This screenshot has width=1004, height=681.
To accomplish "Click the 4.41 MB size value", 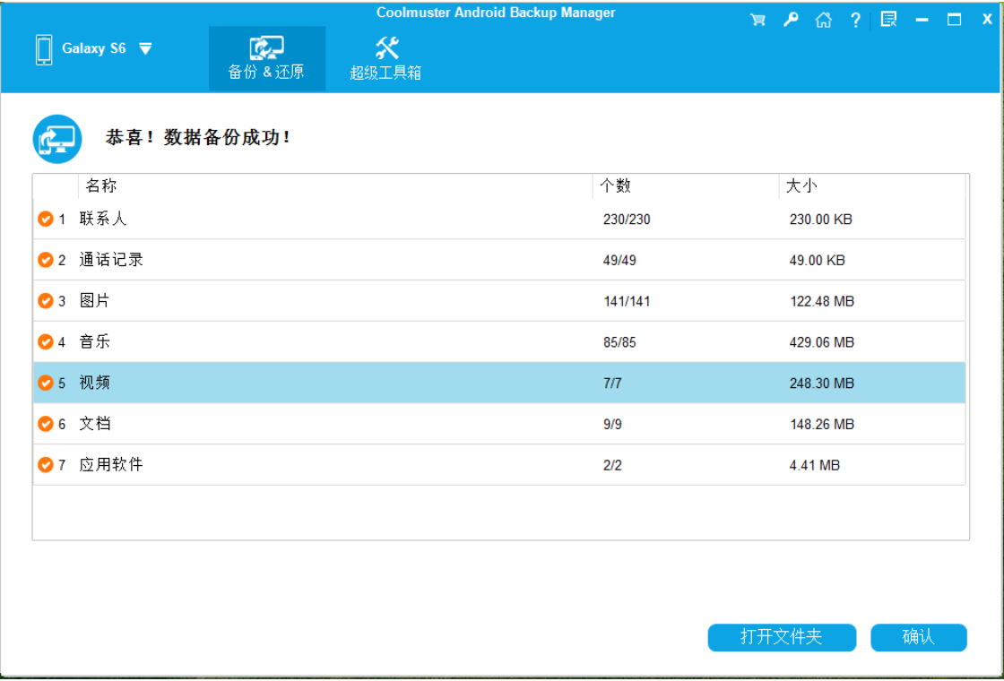I will [x=815, y=465].
